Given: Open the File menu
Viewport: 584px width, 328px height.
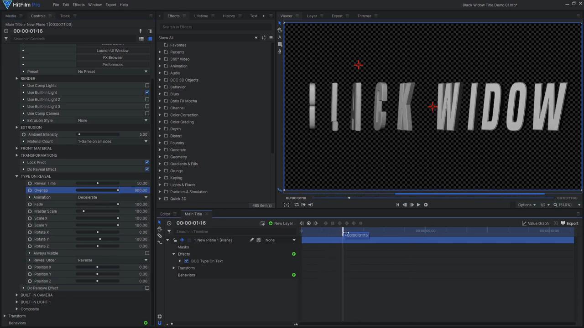Looking at the screenshot, I should click(56, 5).
